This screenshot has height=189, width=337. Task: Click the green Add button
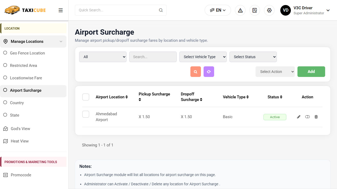click(311, 72)
